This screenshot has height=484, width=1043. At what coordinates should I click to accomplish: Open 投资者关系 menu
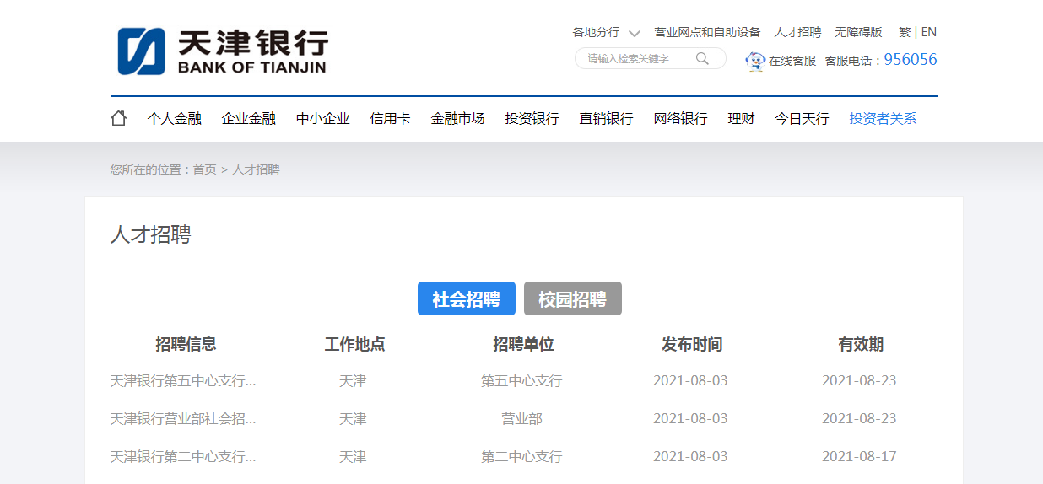[x=883, y=119]
